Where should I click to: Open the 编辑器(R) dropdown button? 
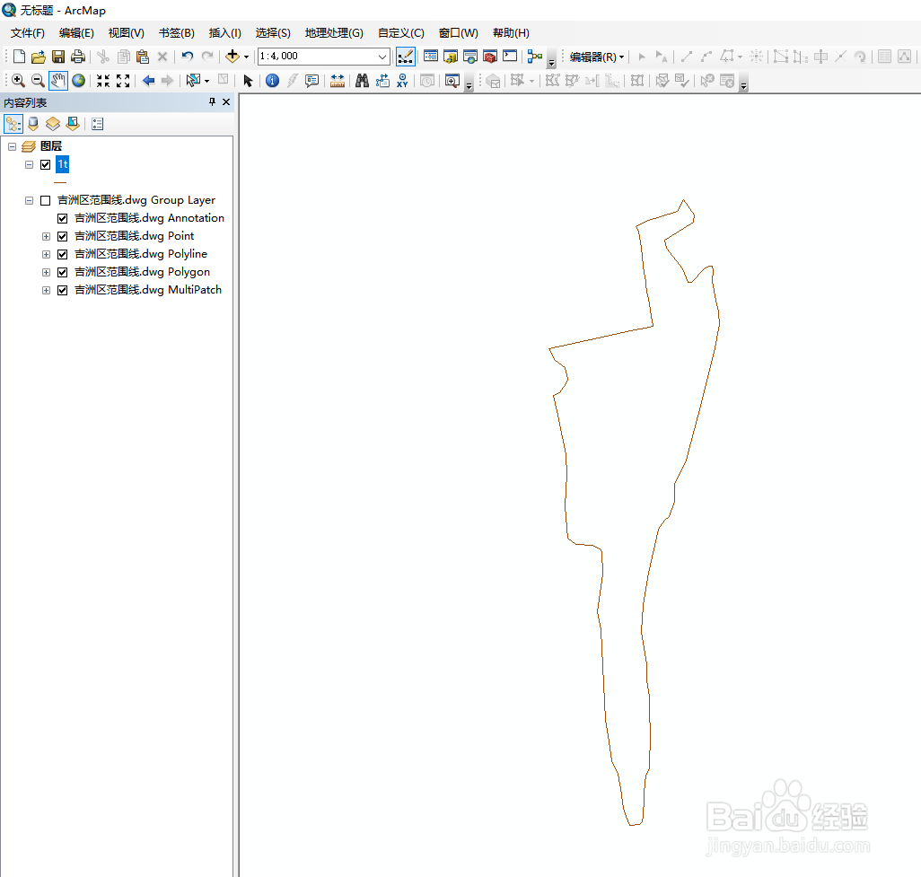tap(597, 57)
